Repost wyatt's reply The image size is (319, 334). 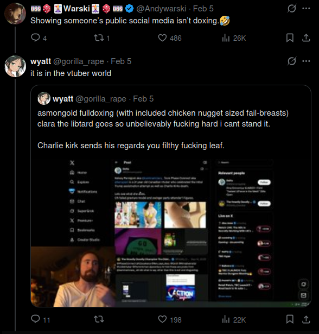tap(99, 319)
